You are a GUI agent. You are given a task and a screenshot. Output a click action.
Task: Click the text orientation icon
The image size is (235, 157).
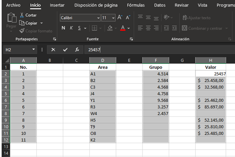[166, 17]
